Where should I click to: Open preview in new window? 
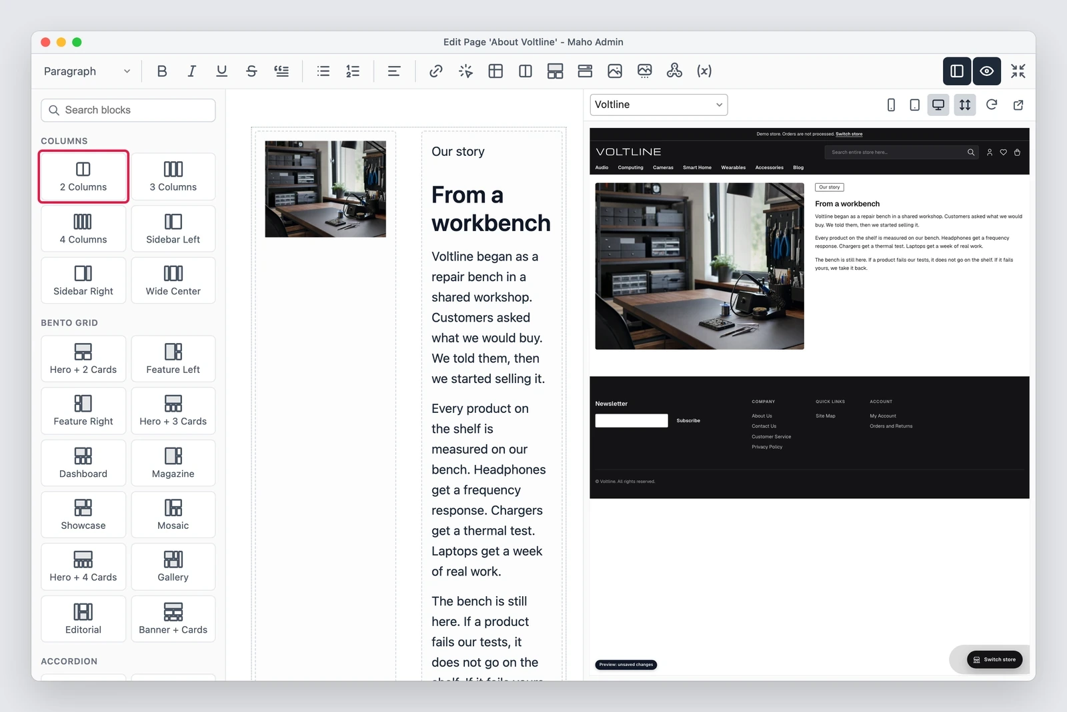click(x=1018, y=105)
